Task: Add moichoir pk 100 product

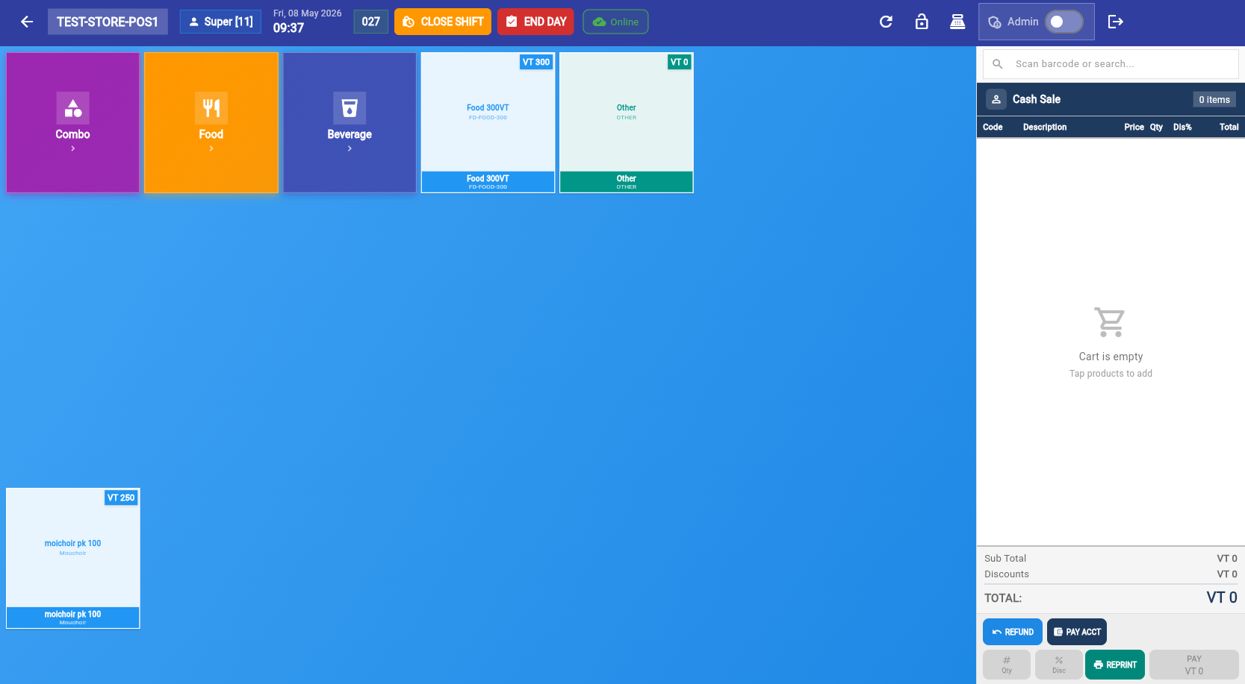Action: click(73, 558)
